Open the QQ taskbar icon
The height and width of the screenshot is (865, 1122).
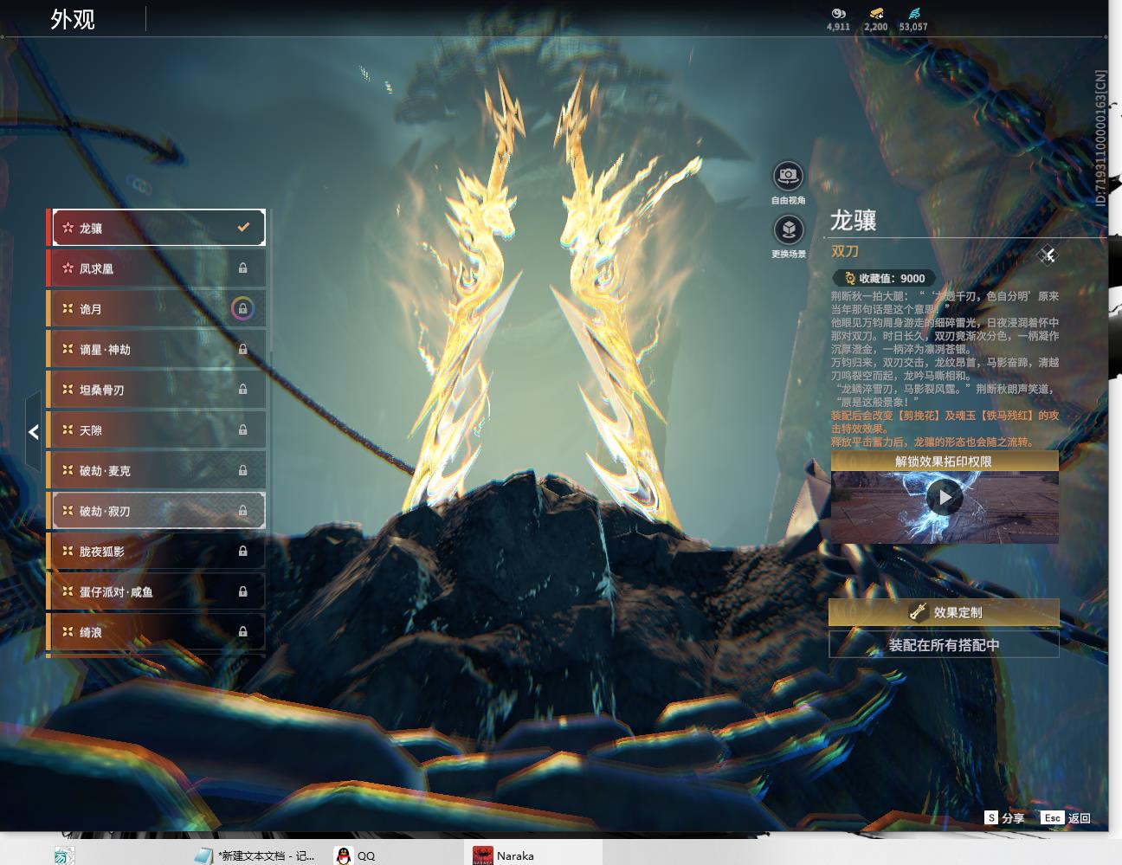pos(355,855)
